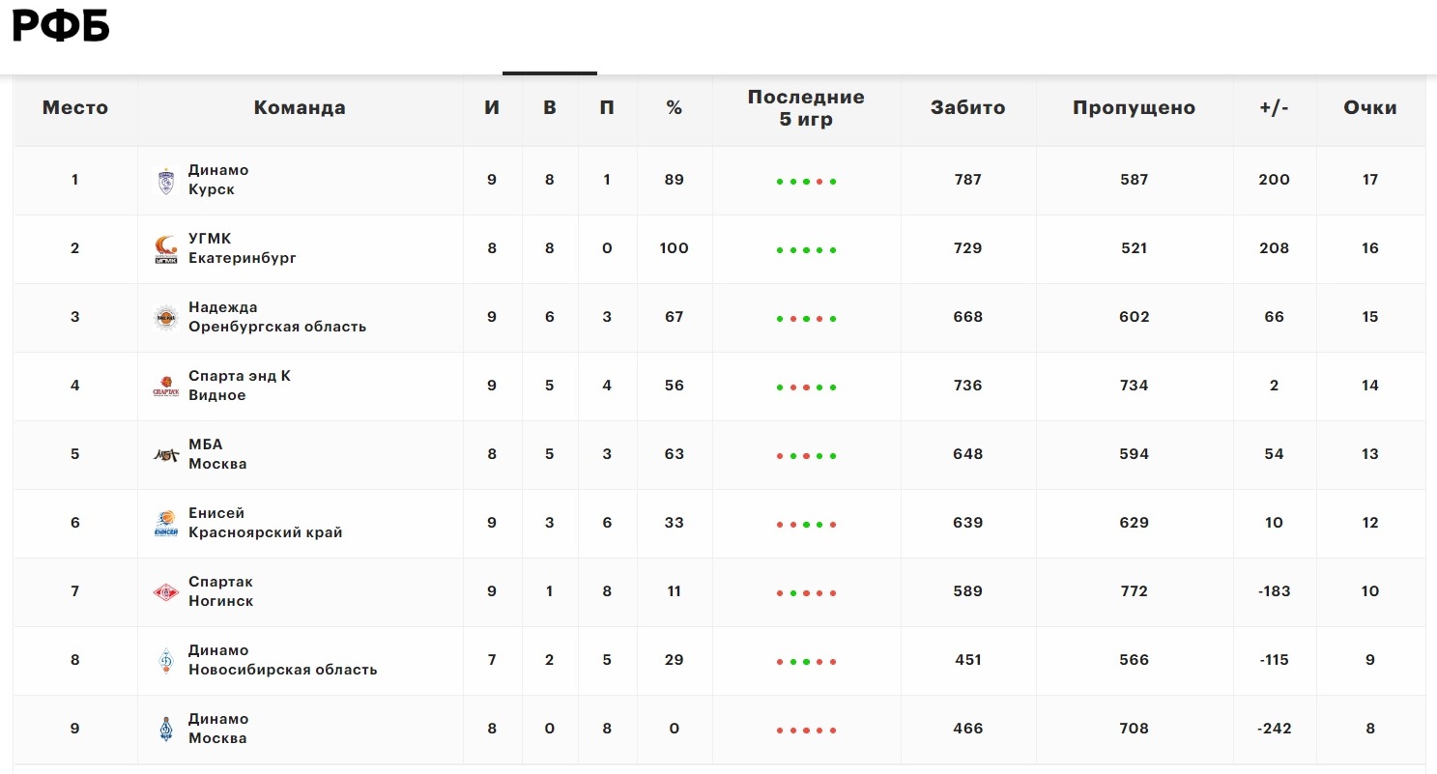The width and height of the screenshot is (1437, 774).
Task: Click the Надежда Оренбургская область team logo
Action: coord(166,318)
